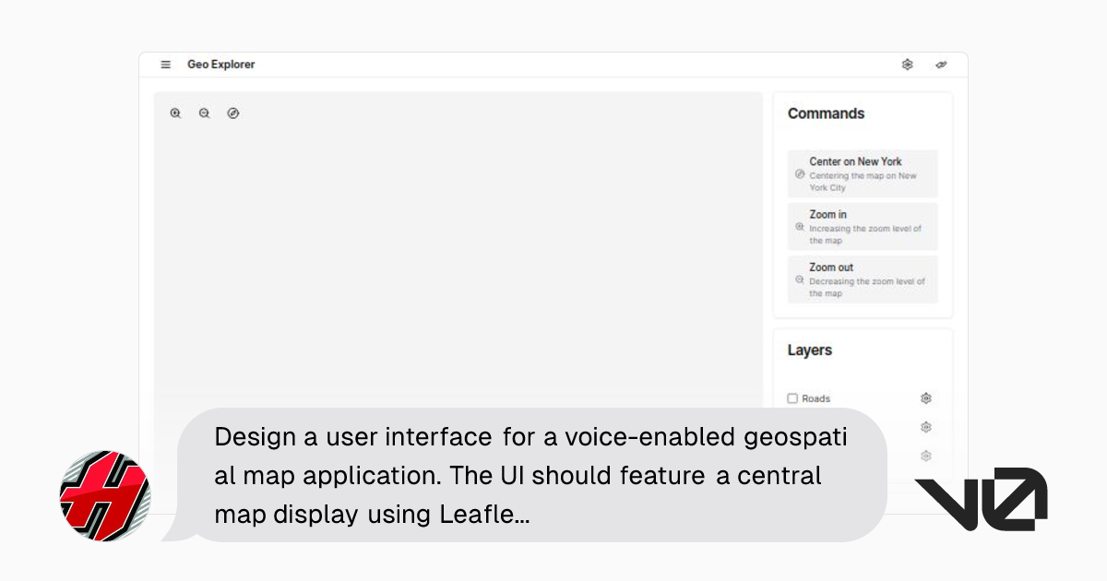
Task: Click the Geo Explorer title in the header
Action: pos(220,65)
